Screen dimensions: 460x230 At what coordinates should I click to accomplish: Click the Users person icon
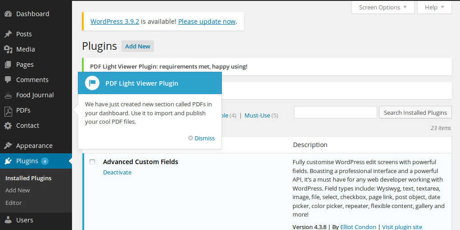[x=8, y=220]
